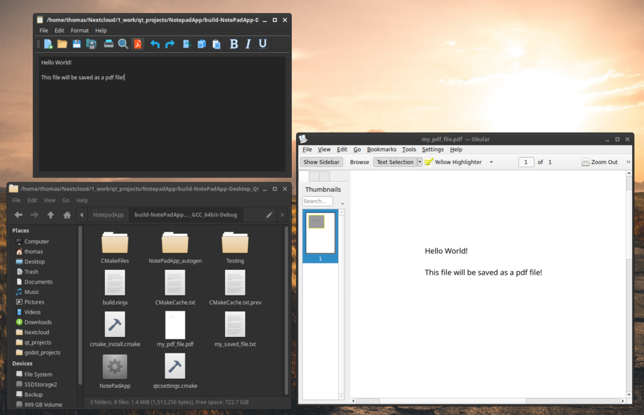Click the Show Sidebar button
The width and height of the screenshot is (644, 415).
coord(321,162)
